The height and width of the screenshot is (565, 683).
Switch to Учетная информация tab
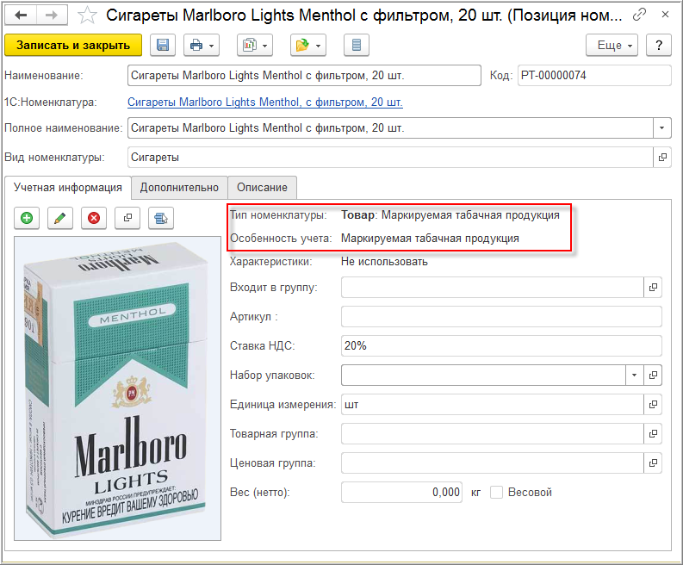[x=67, y=187]
